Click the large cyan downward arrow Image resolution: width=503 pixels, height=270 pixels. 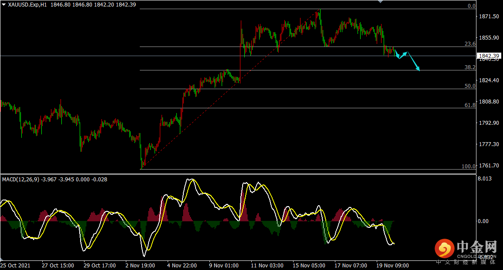point(414,62)
